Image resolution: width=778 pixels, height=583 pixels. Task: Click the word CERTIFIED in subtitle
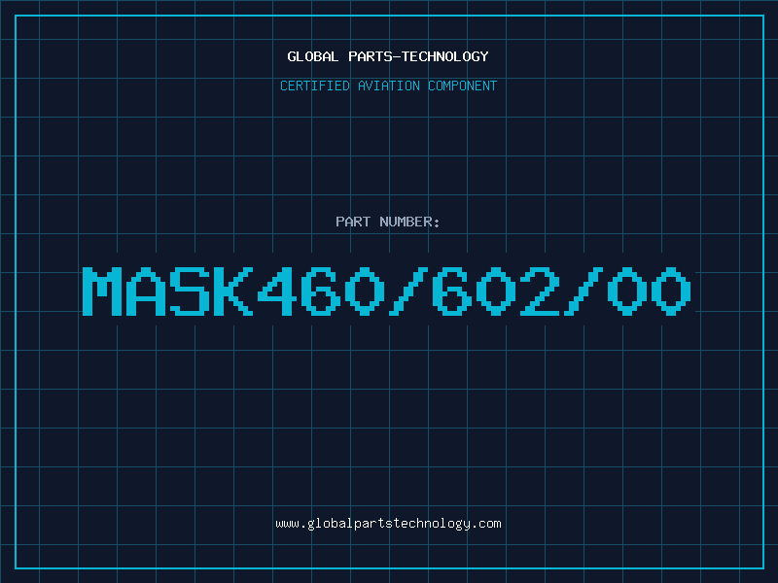(x=315, y=86)
